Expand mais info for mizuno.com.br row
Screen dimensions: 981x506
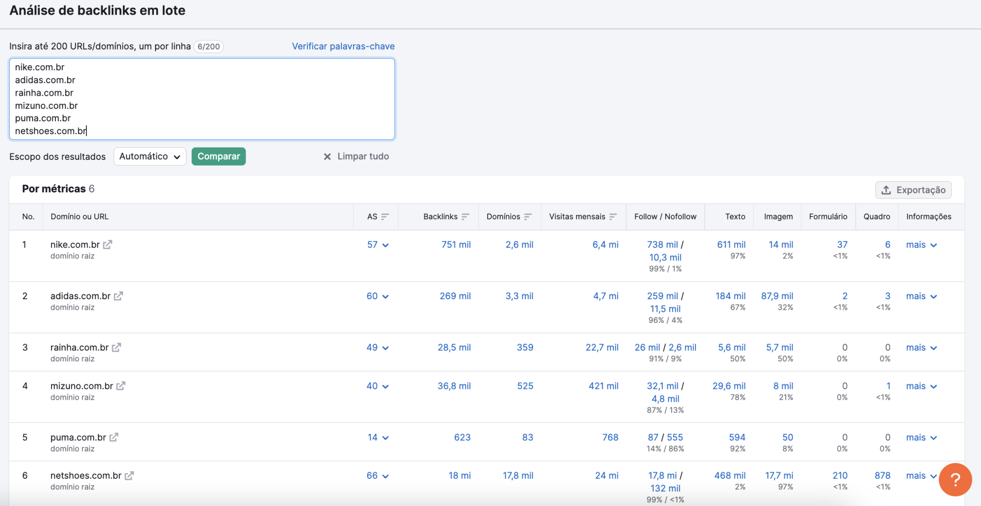click(x=921, y=386)
